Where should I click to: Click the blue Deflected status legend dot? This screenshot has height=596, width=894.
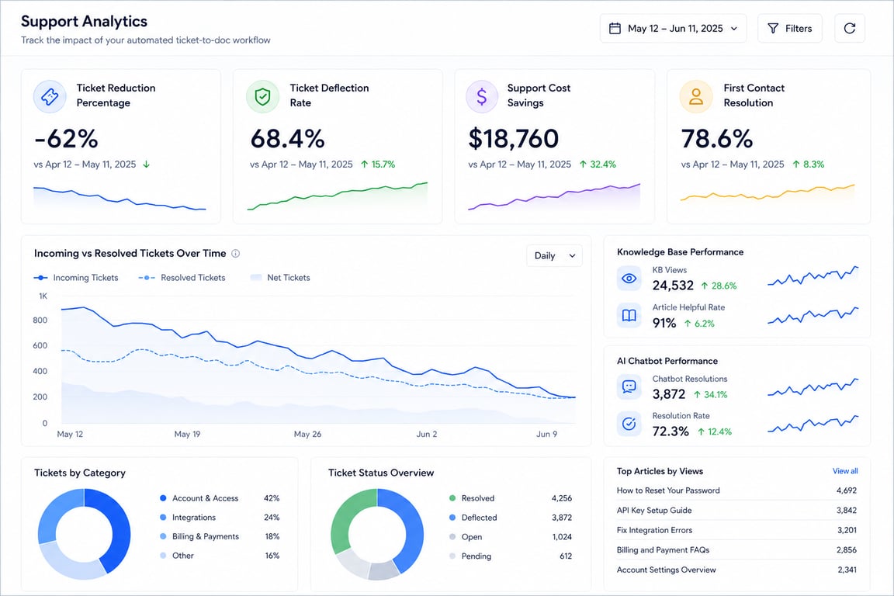(452, 518)
